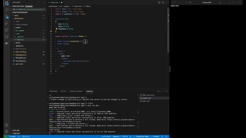Screen dimensions: 246x138
Task: Collapse the Open Editors section
Action: pyautogui.click(x=18, y=6)
